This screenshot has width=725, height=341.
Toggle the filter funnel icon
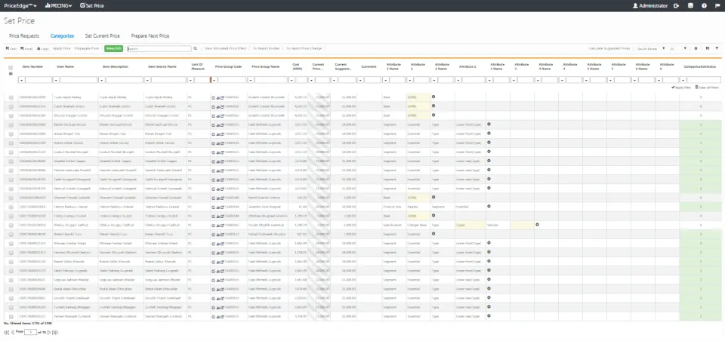717,48
